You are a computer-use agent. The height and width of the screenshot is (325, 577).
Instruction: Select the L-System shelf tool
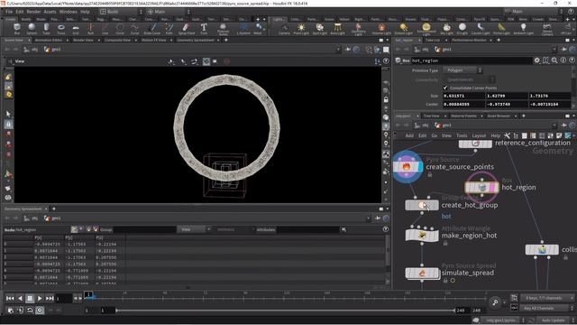pyautogui.click(x=243, y=28)
